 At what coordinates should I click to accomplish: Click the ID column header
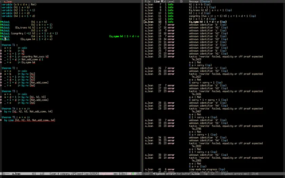(x=181, y=1)
